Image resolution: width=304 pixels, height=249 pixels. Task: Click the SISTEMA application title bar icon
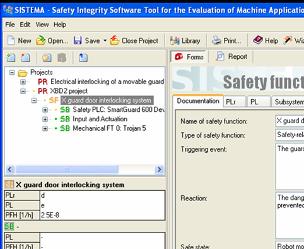(8, 10)
